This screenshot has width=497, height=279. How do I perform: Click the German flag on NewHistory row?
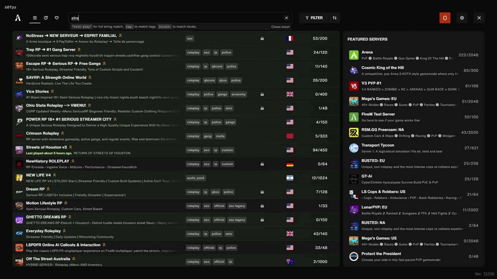pos(290,164)
